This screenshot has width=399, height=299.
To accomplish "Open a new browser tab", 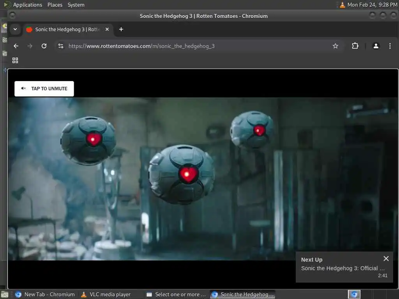I will [x=121, y=29].
